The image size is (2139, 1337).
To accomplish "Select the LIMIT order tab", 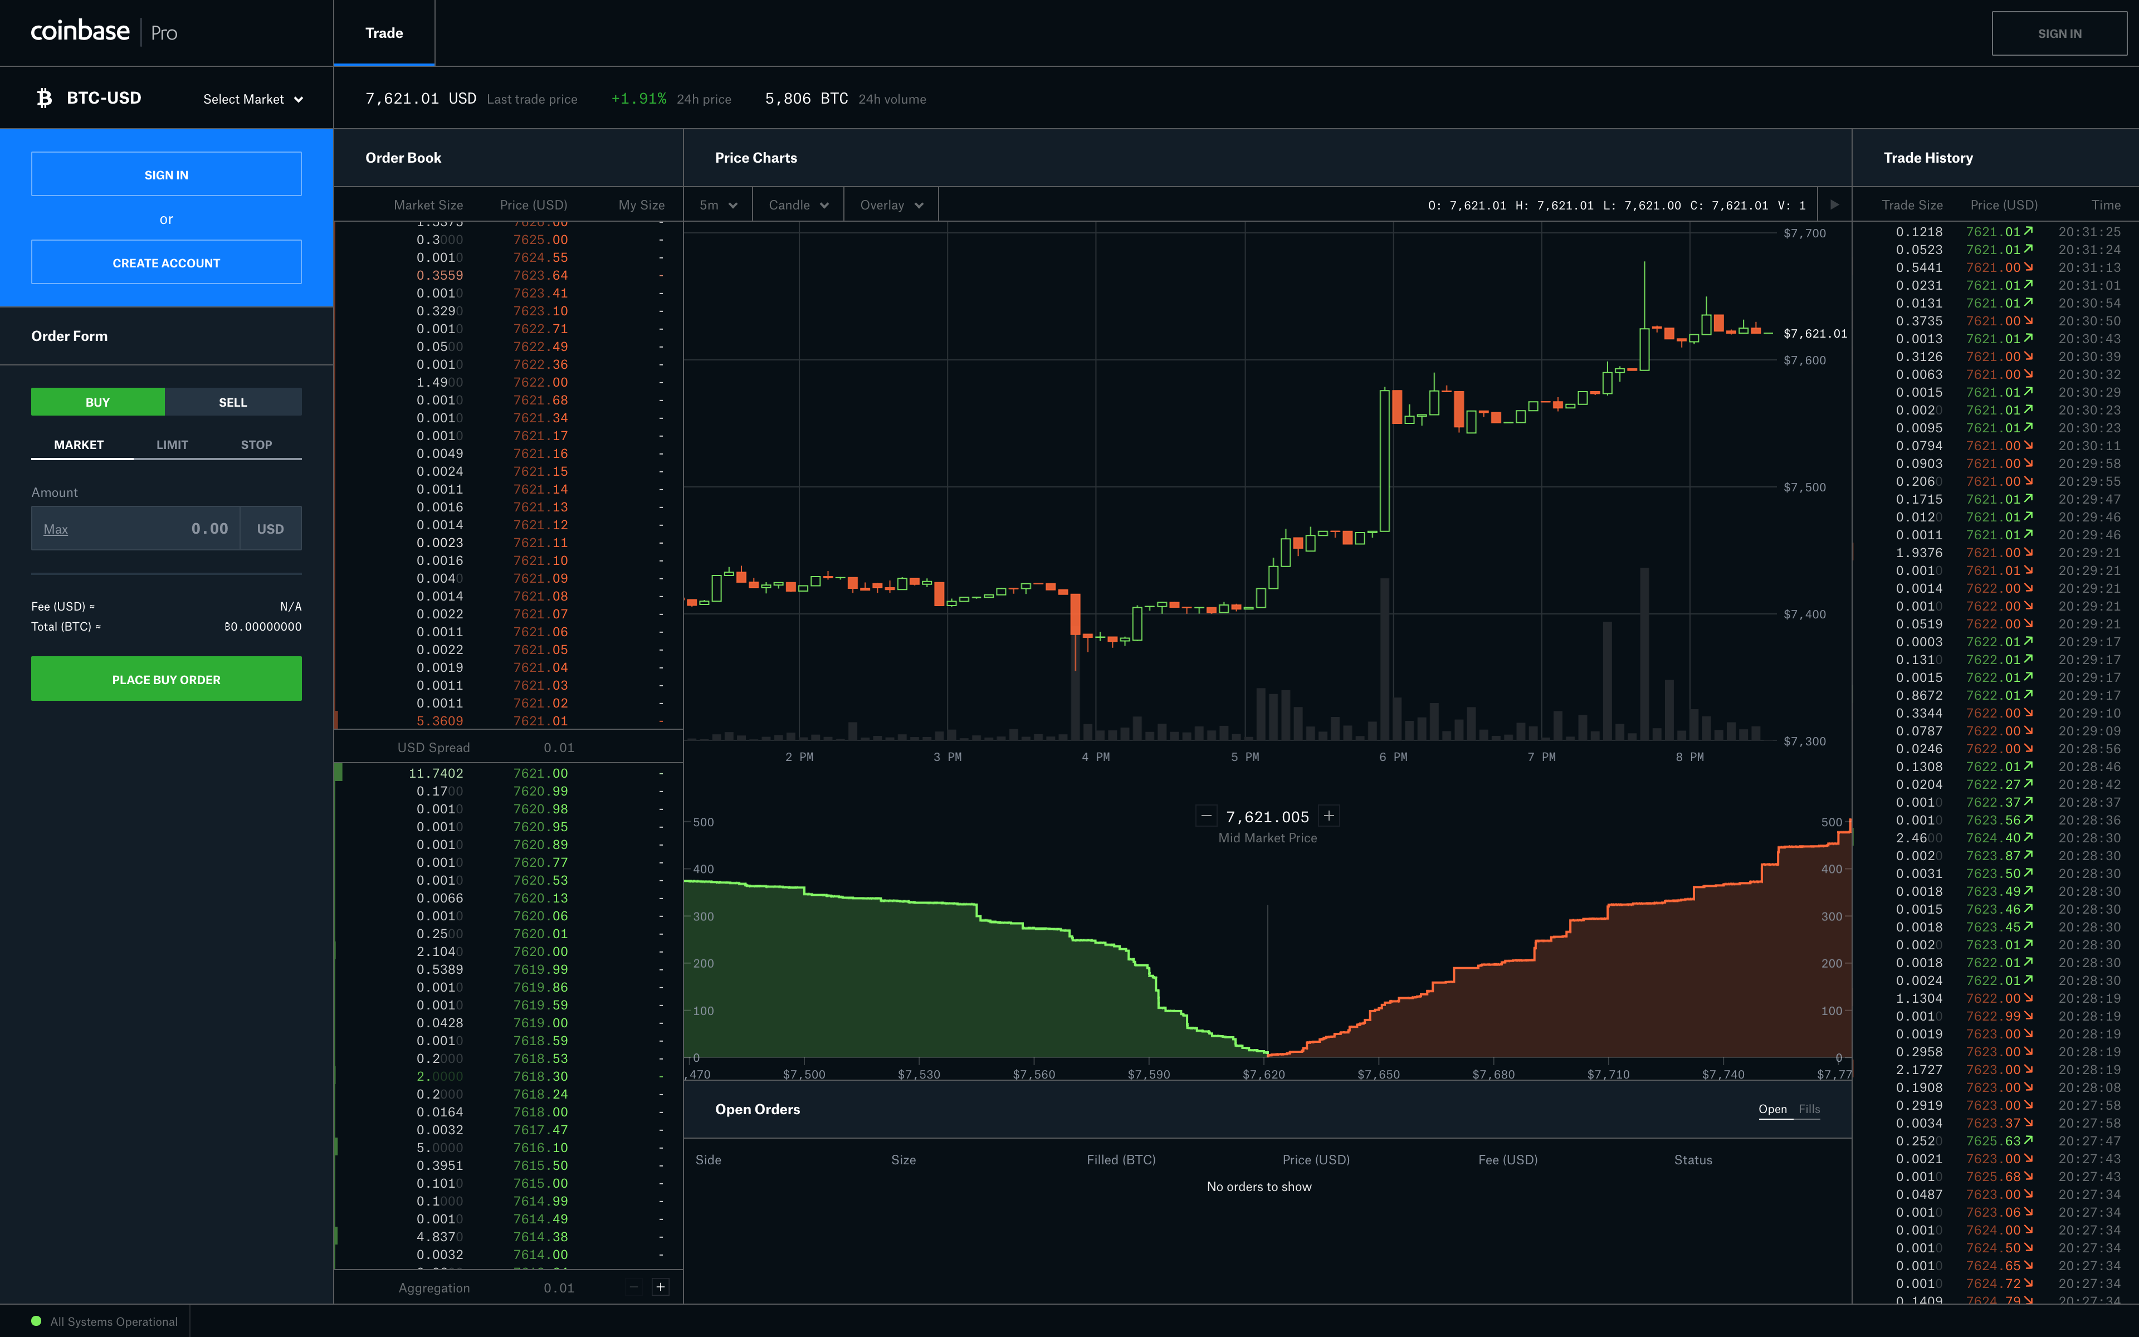I will pyautogui.click(x=172, y=445).
